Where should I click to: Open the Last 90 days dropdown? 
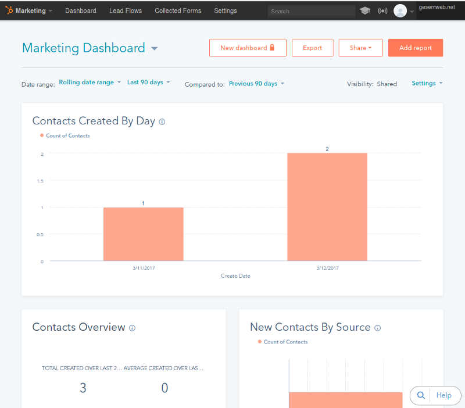click(145, 82)
